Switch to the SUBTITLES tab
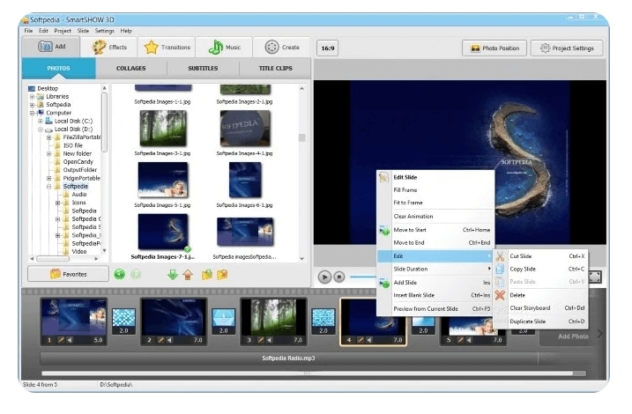Viewport: 632px width, 414px height. (x=203, y=69)
